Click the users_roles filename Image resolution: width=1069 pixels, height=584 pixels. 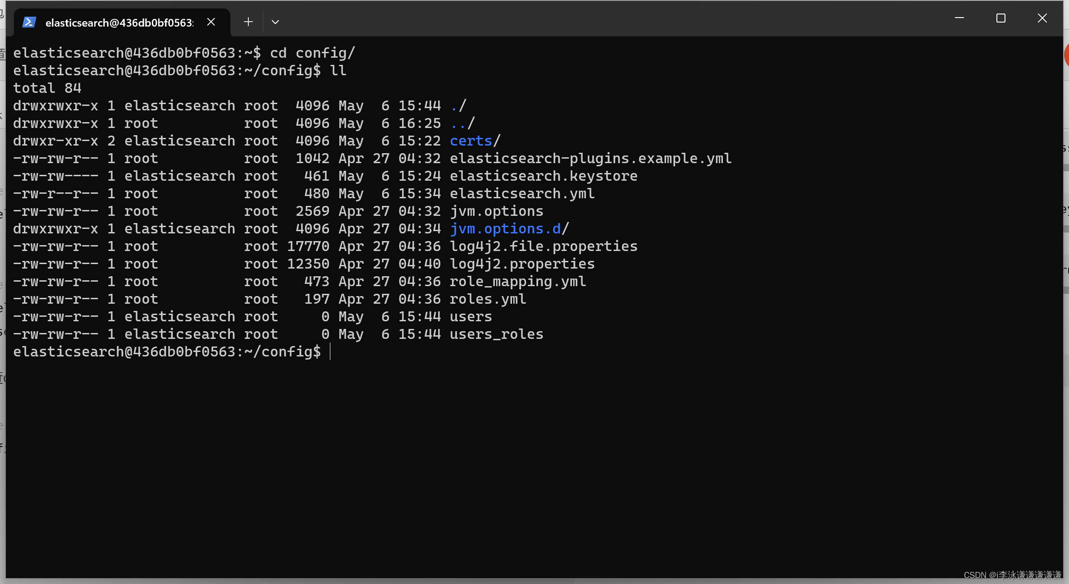(x=496, y=334)
